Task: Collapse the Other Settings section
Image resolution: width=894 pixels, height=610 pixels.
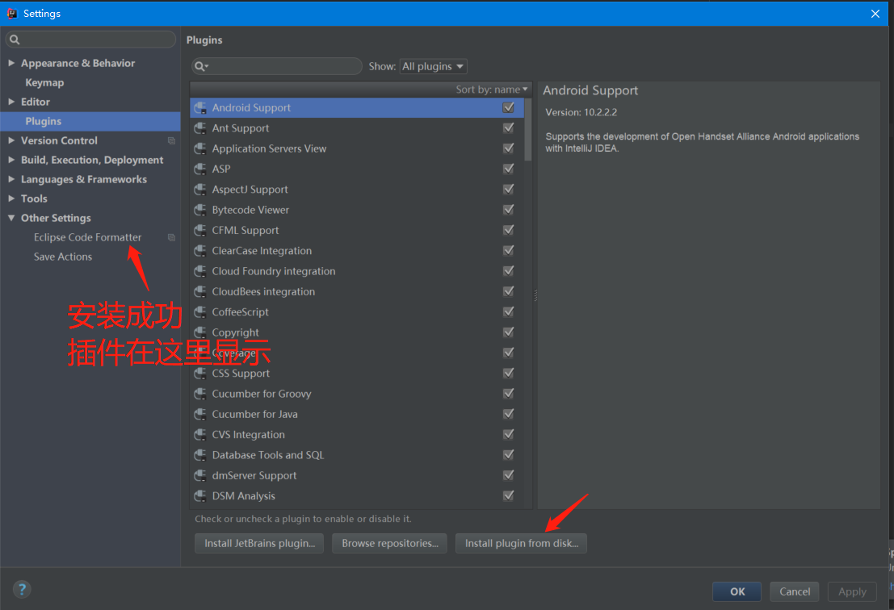Action: (x=11, y=218)
